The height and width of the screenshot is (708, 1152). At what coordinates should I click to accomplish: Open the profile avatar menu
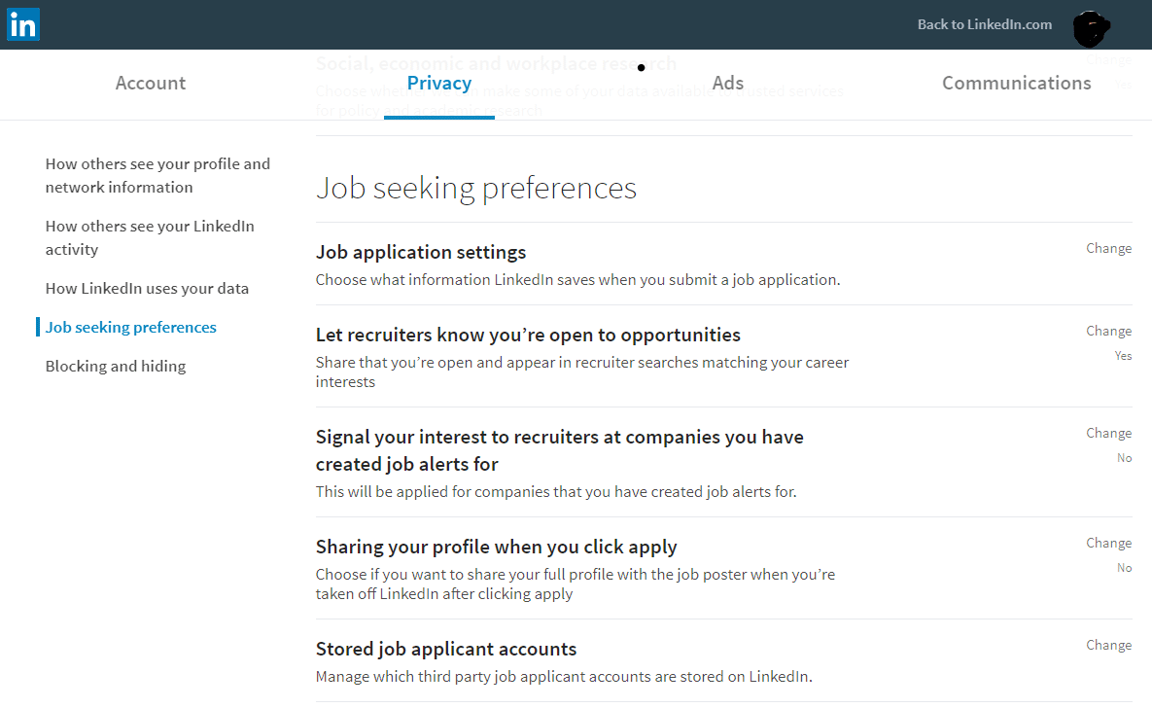pos(1091,28)
